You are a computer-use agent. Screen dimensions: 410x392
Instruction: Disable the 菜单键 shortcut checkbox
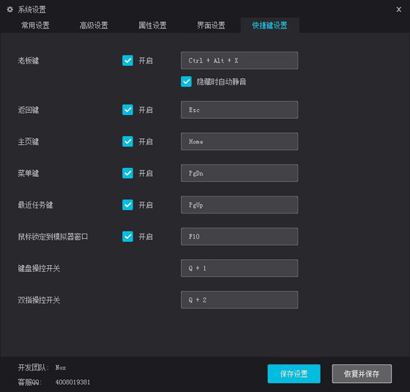127,173
